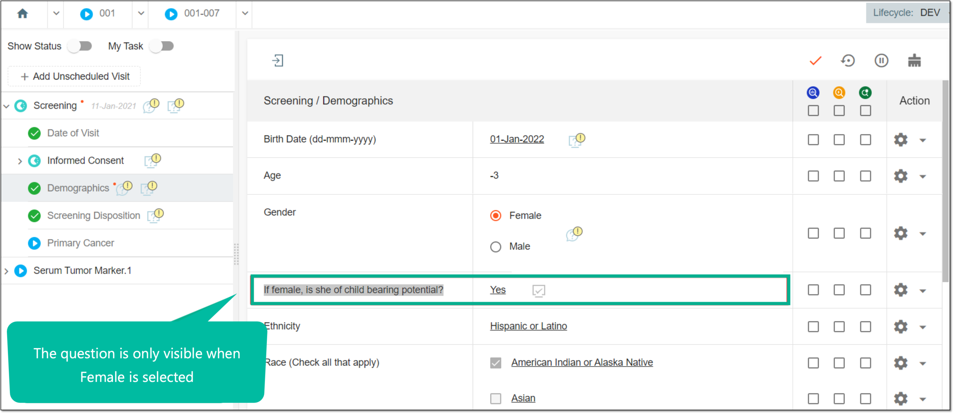Select the Male radio button

[x=495, y=247]
